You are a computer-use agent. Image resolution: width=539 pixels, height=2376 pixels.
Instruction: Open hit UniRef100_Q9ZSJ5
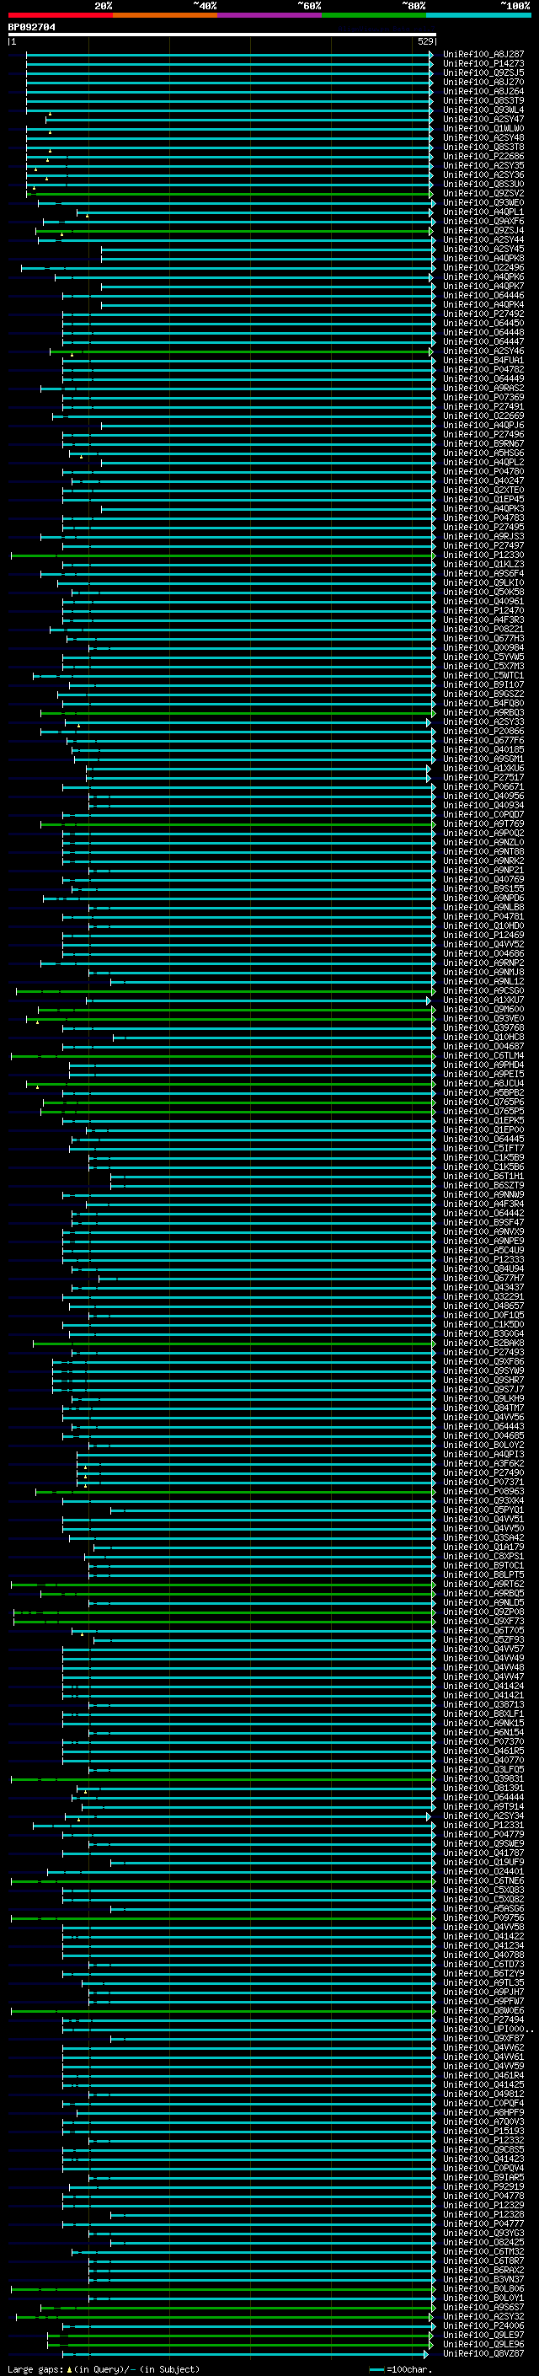[x=483, y=72]
